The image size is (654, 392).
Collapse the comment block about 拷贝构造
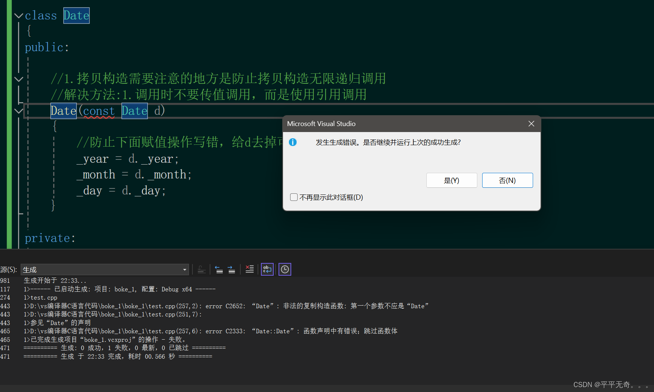(18, 79)
